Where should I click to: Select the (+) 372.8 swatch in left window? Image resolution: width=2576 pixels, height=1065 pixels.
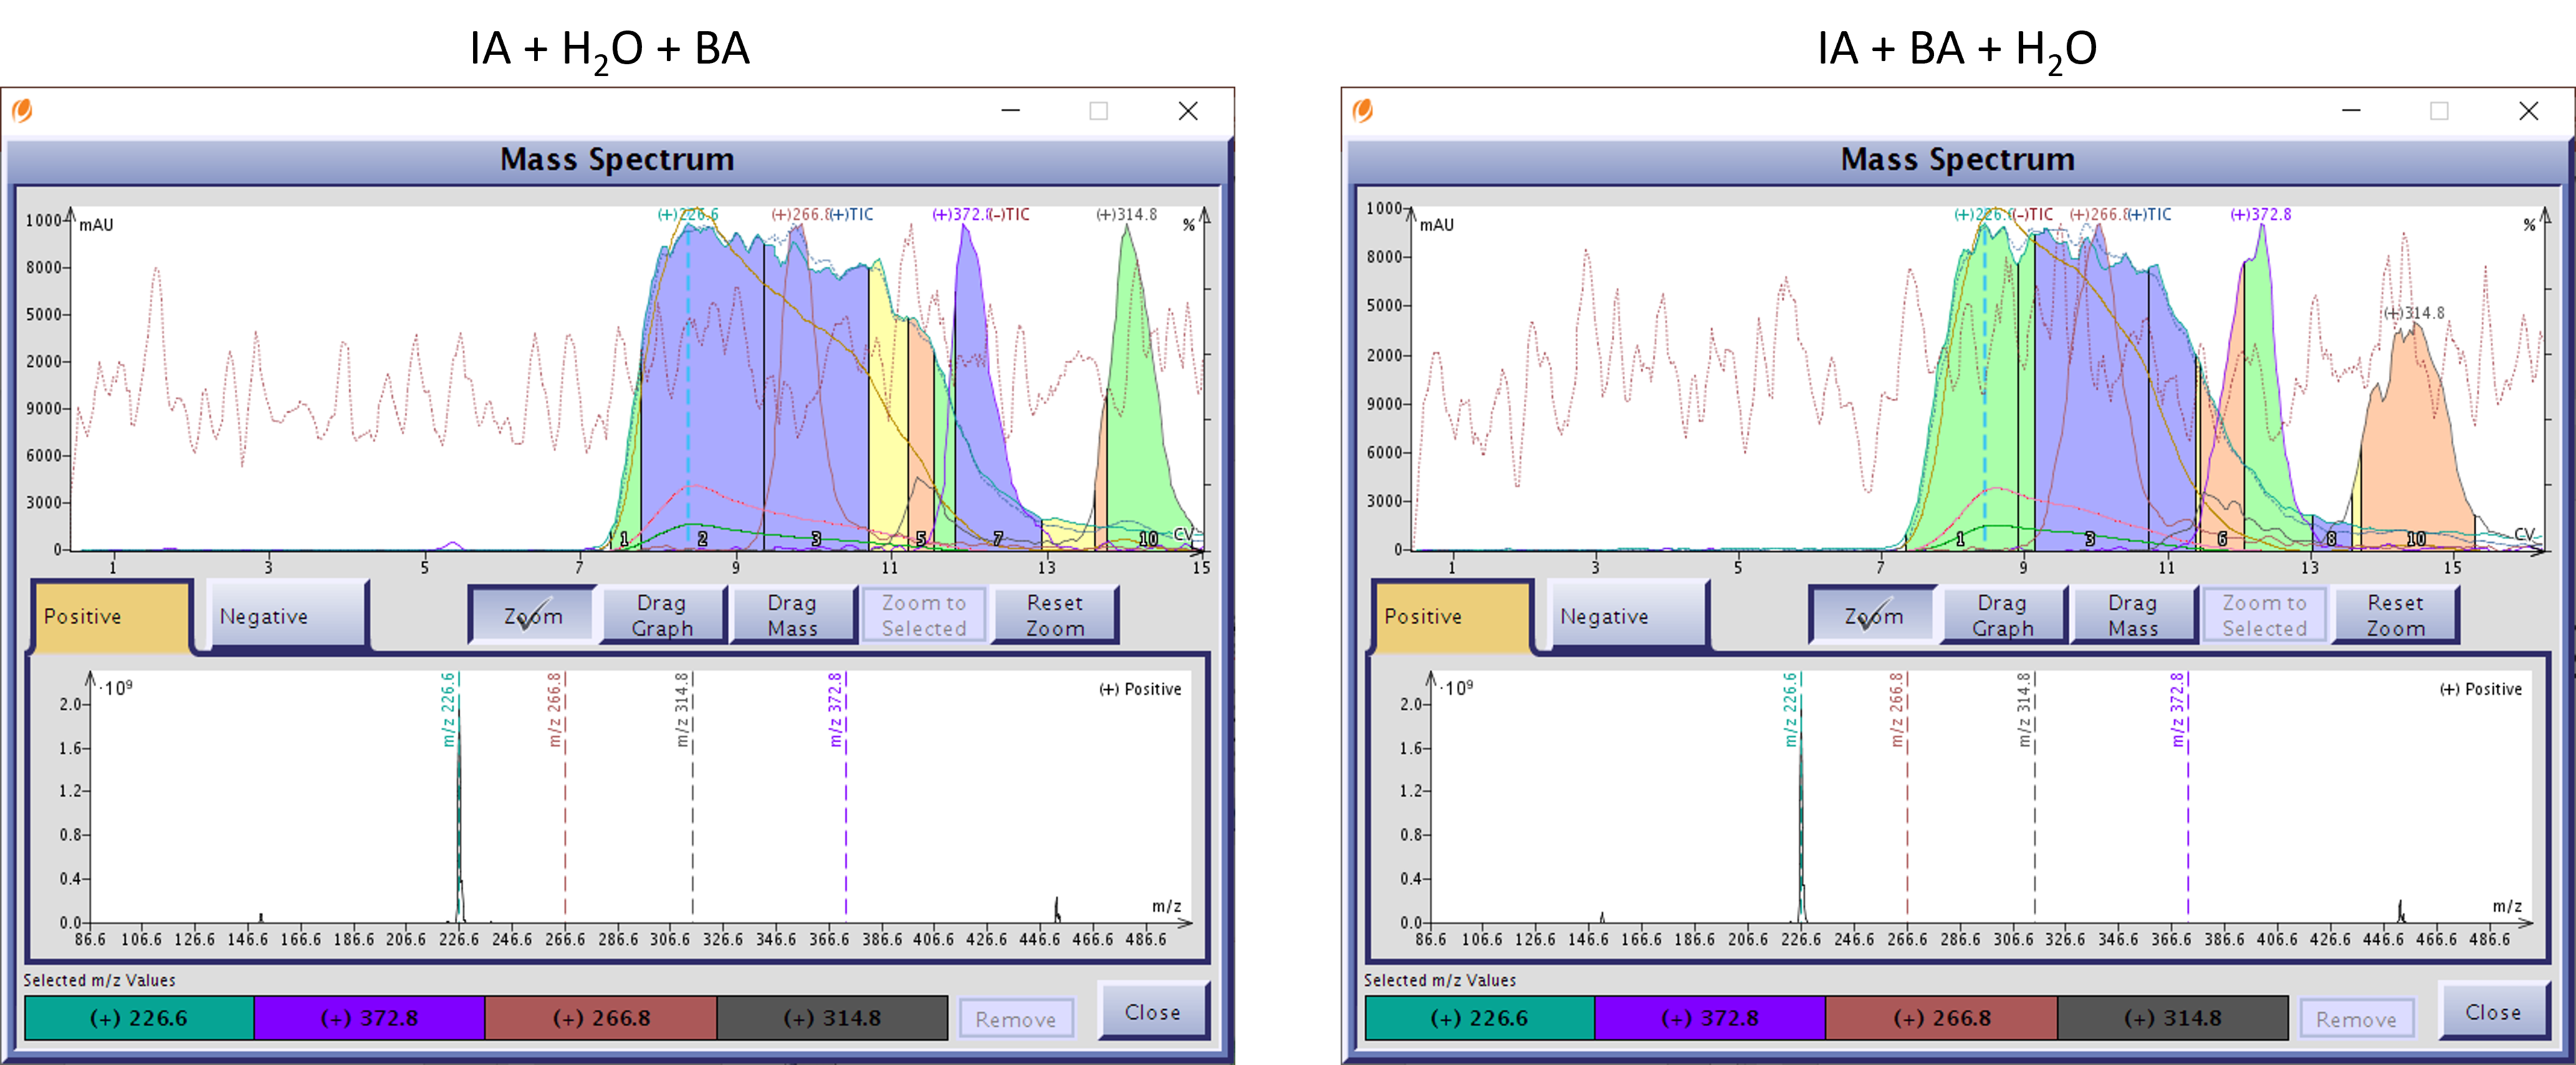click(x=369, y=1018)
